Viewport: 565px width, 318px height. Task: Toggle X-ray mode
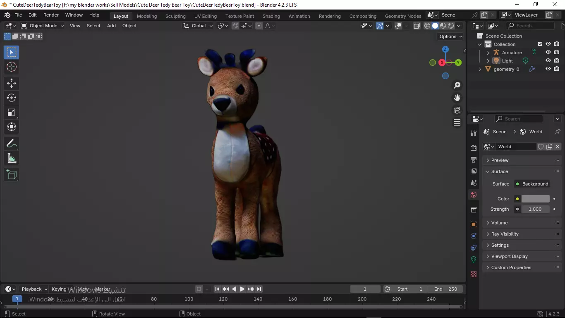[x=417, y=26]
